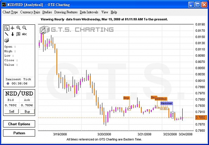Click the Pattern button
This screenshot has width=209, height=145.
[x=19, y=133]
